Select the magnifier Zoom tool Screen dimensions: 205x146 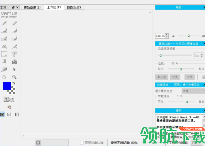tap(14, 77)
